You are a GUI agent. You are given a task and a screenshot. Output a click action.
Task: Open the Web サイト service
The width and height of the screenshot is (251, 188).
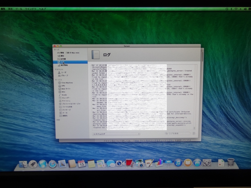[64, 89]
